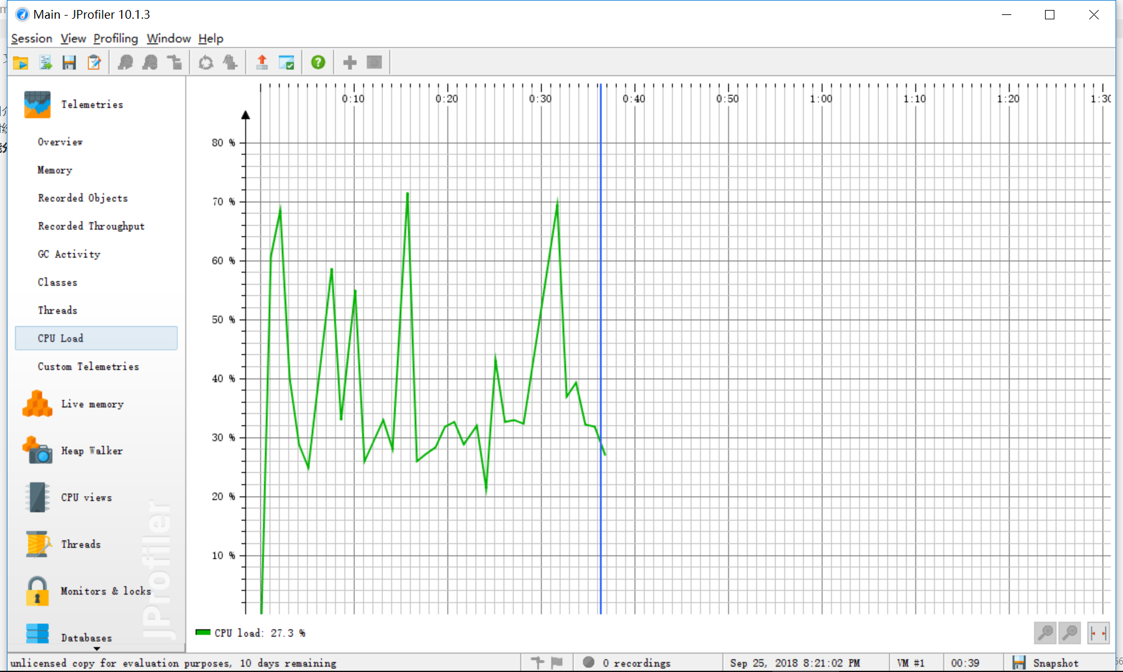Click the Add Bookmark pin toolbar icon
1123x672 pixels.
click(230, 62)
